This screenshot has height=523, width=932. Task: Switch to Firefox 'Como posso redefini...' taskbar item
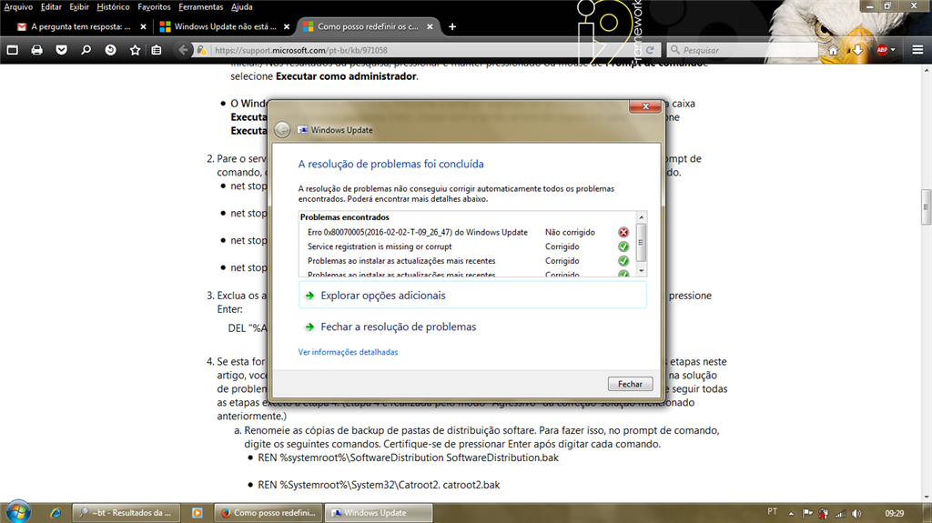[x=268, y=513]
